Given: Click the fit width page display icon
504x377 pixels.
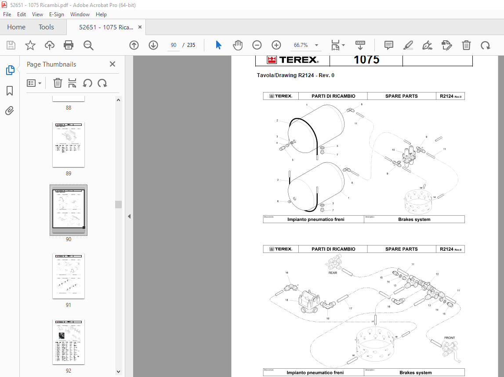Looking at the screenshot, I should click(x=335, y=45).
